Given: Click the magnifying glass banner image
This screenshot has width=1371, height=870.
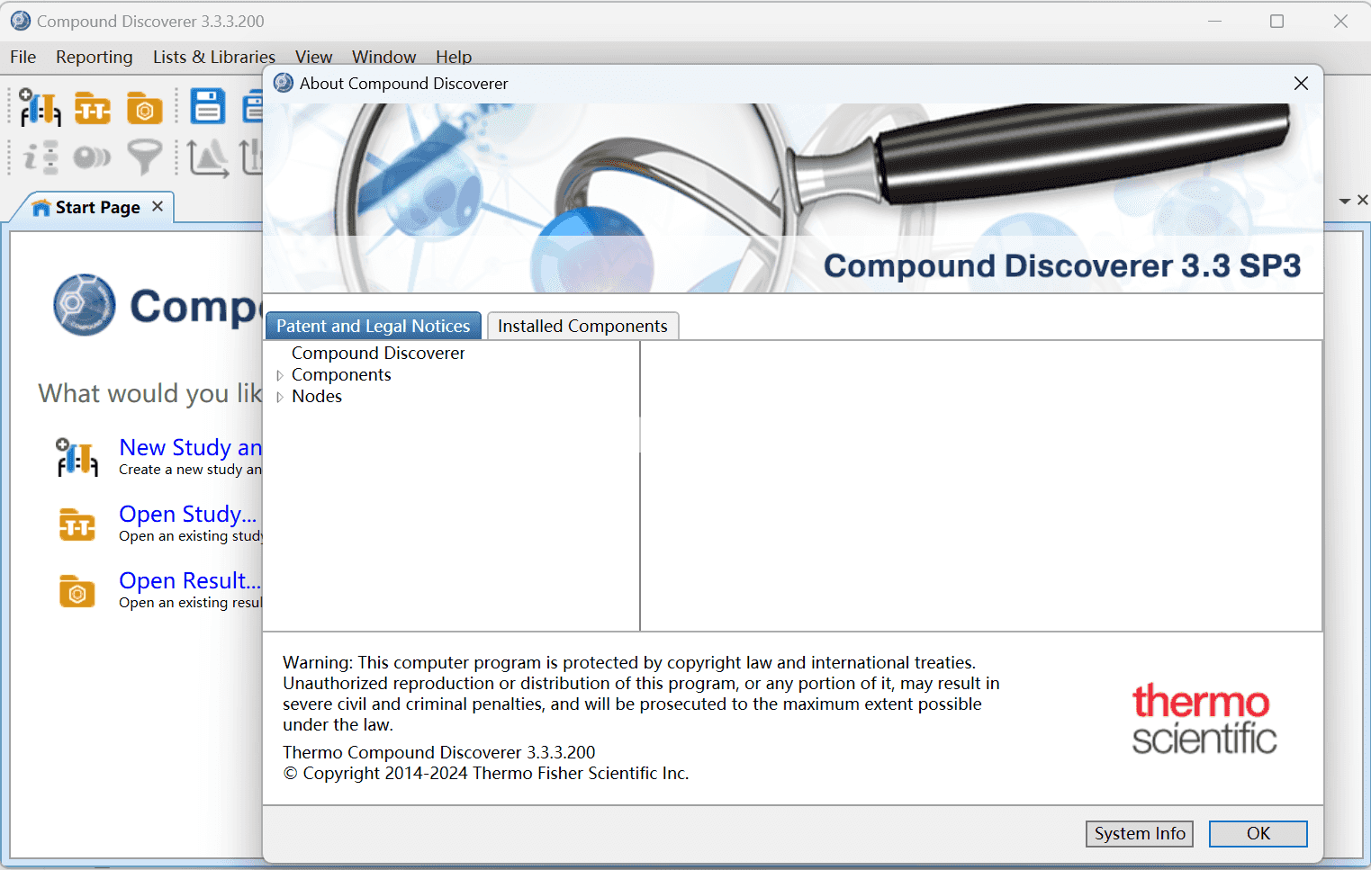Looking at the screenshot, I should (x=793, y=198).
